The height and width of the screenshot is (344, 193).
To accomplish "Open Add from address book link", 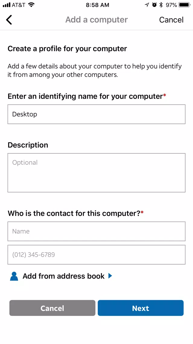I will 63,276.
